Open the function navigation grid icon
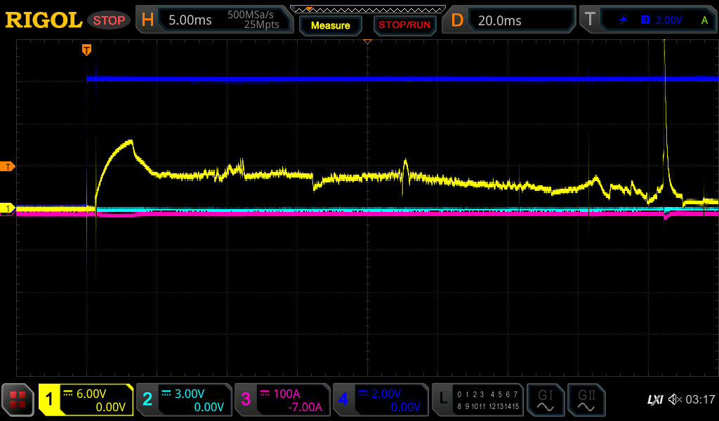 [x=18, y=400]
